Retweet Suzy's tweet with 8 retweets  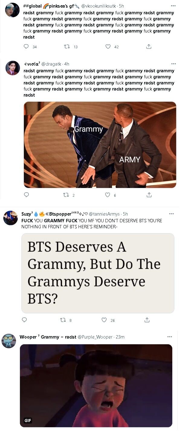63,320
